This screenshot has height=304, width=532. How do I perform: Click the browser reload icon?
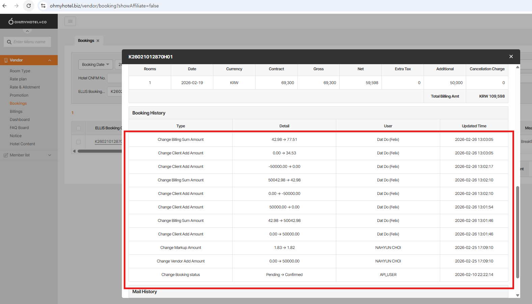(29, 6)
